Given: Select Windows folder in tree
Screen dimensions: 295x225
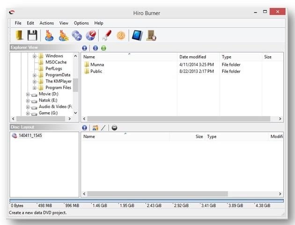Looking at the screenshot, I should [54, 56].
